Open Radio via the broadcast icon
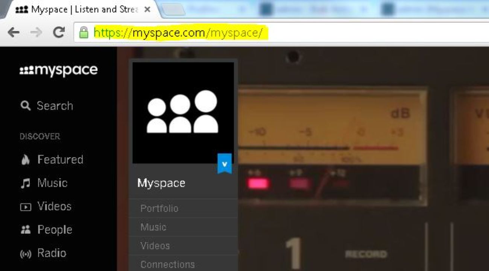This screenshot has width=489, height=271. tap(25, 253)
